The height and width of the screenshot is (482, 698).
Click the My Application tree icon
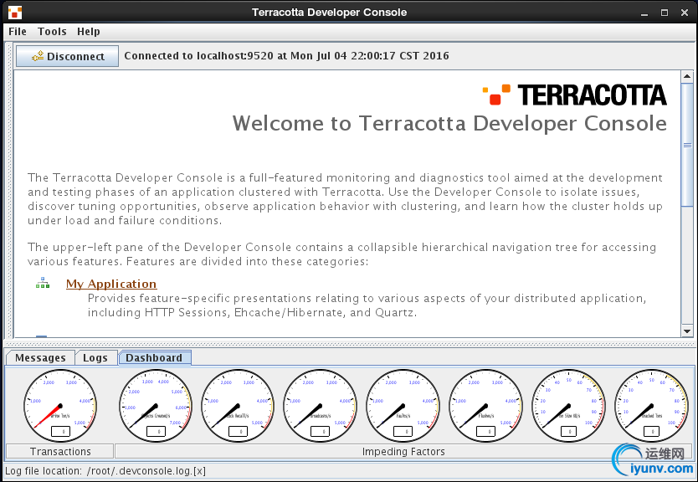pyautogui.click(x=43, y=283)
